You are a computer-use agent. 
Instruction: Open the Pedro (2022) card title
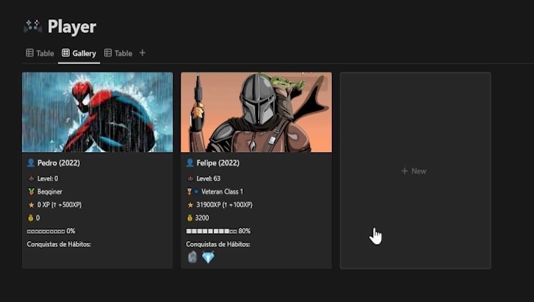click(59, 163)
